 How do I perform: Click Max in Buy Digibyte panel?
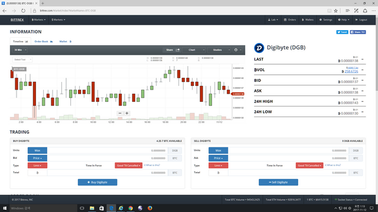[x=37, y=151]
